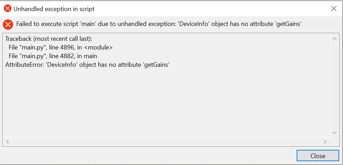Click the red error icon in title bar
Screen dimensions: 343x165
pos(8,9)
